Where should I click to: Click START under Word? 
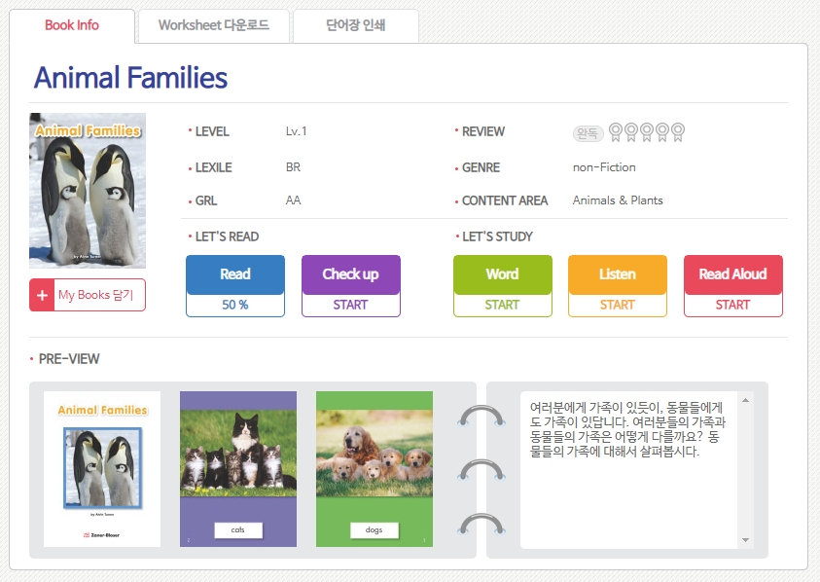point(503,305)
